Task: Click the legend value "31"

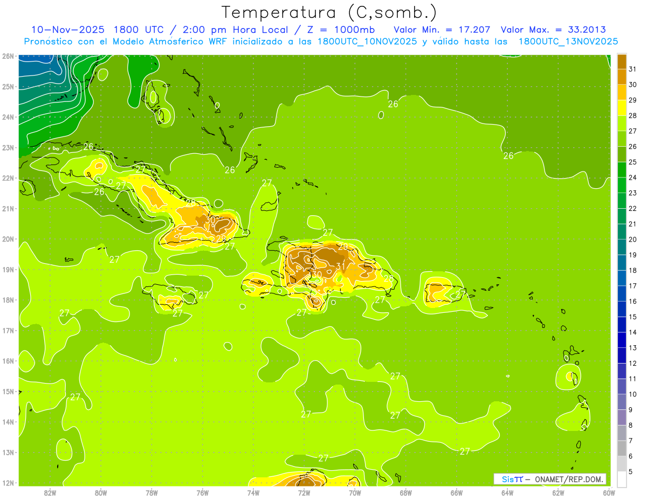Action: click(x=632, y=69)
